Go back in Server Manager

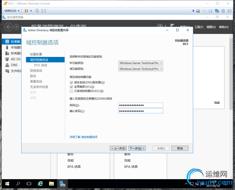tap(8, 27)
